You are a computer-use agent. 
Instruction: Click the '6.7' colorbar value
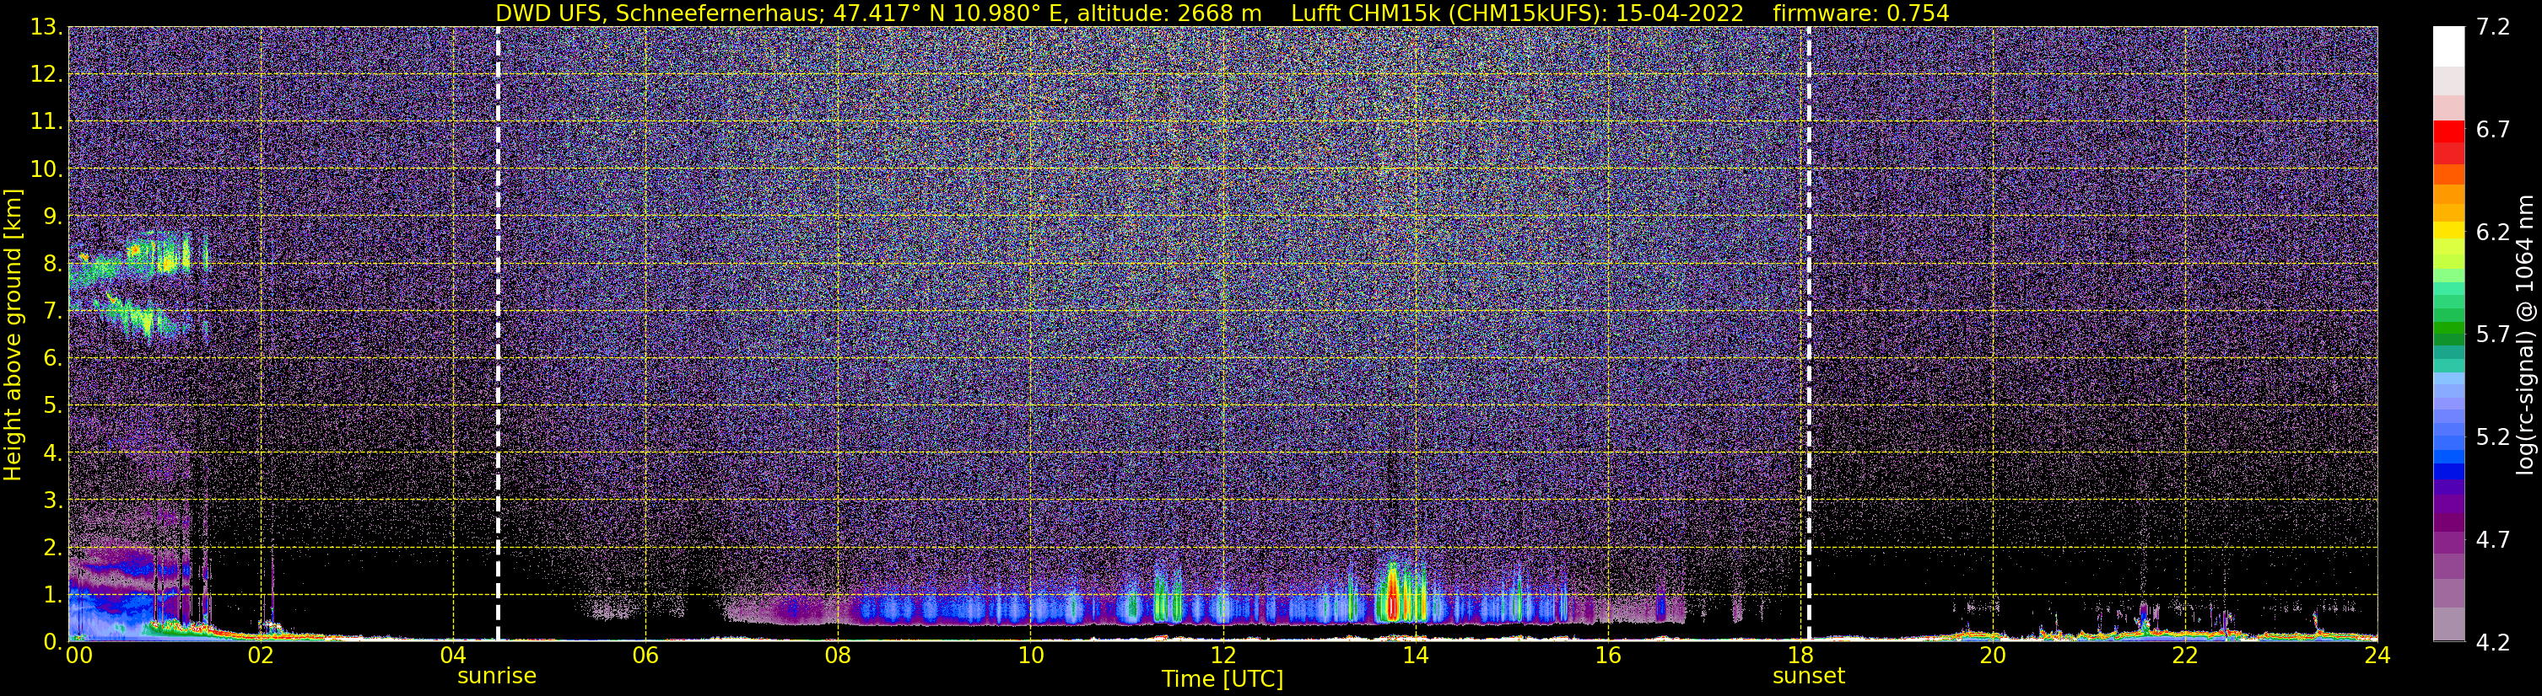[2493, 130]
